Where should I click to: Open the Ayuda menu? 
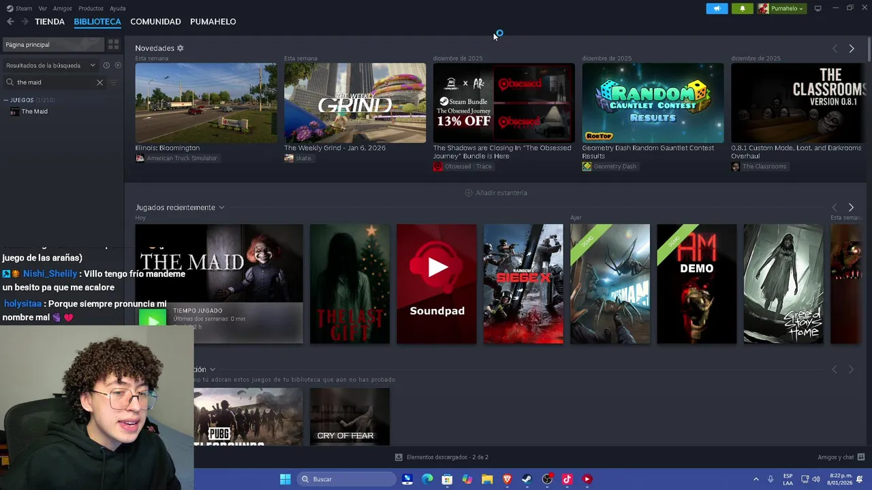118,8
